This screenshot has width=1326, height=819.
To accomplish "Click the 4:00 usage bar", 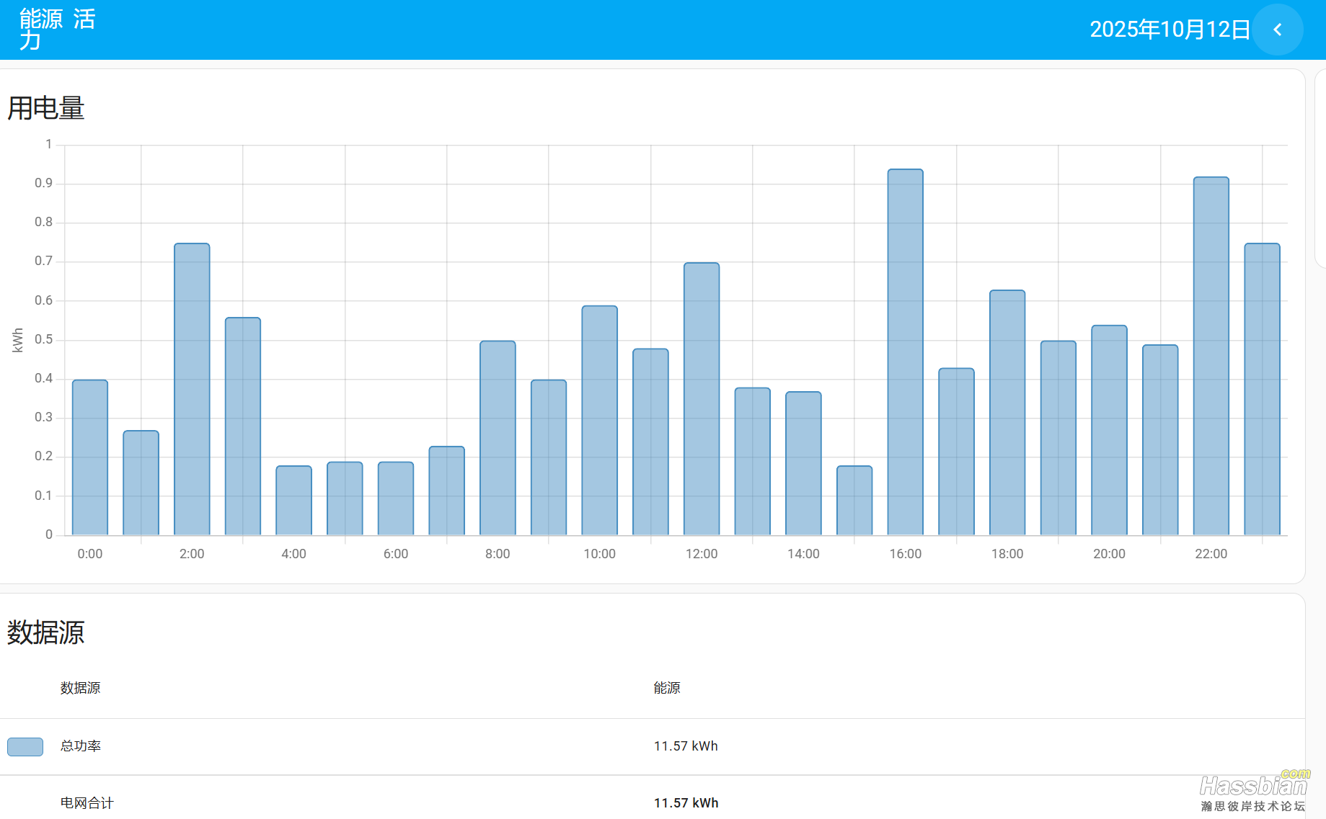I will point(293,500).
